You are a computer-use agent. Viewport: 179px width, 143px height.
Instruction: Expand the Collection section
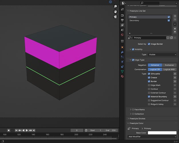(131, 114)
